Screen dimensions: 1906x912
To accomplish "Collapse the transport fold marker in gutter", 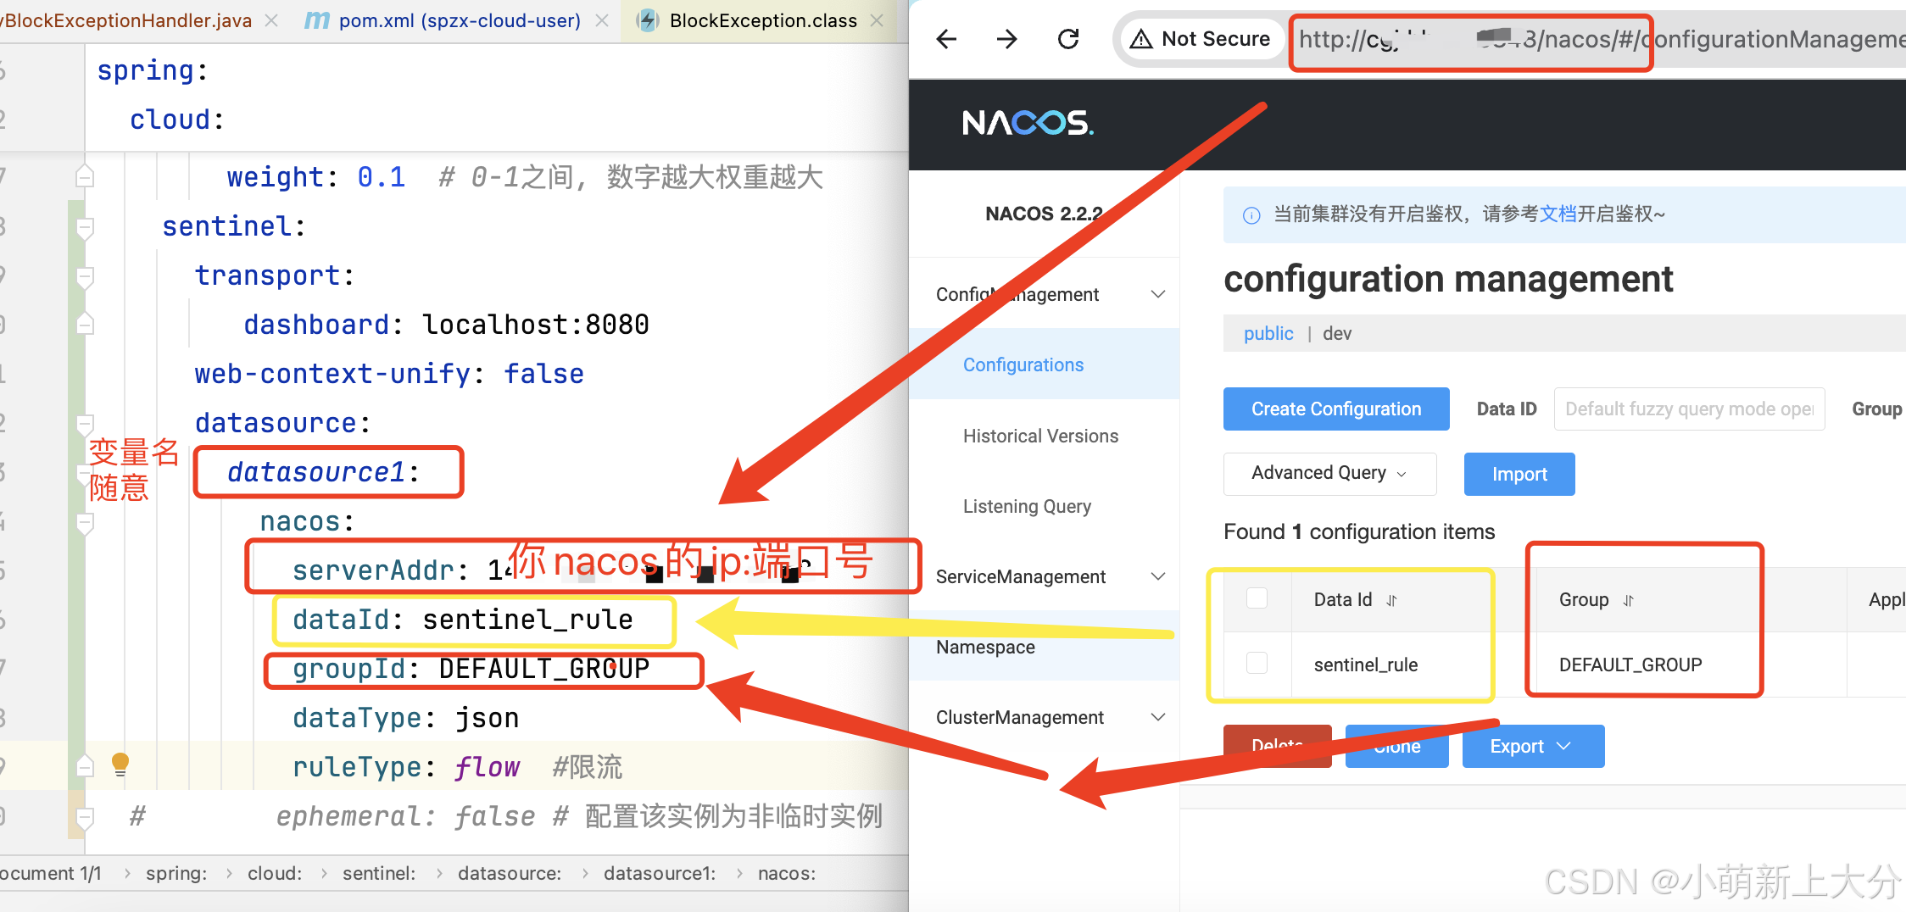I will pyautogui.click(x=85, y=276).
